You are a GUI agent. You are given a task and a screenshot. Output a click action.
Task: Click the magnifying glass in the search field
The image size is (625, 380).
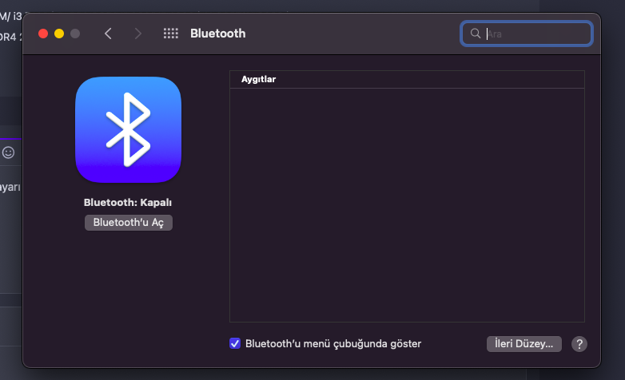[476, 34]
